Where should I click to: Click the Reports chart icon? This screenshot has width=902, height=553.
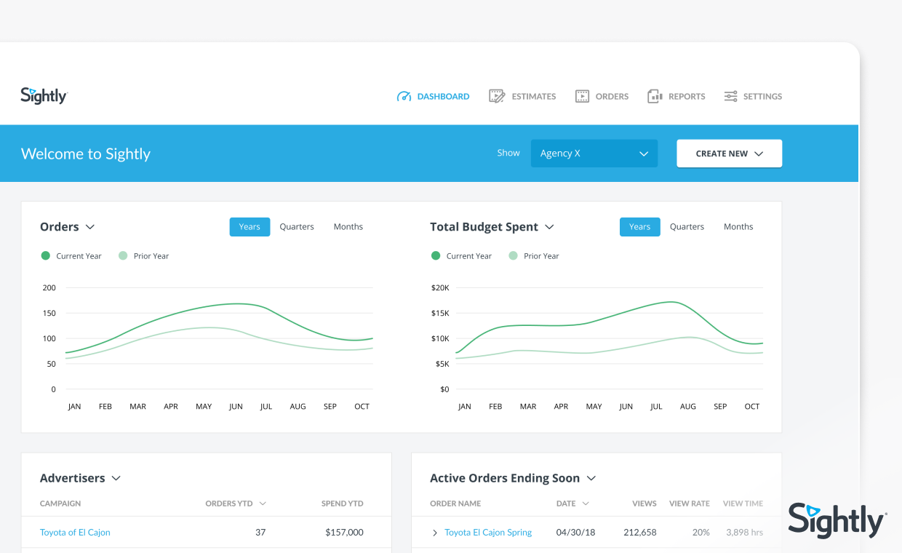655,96
